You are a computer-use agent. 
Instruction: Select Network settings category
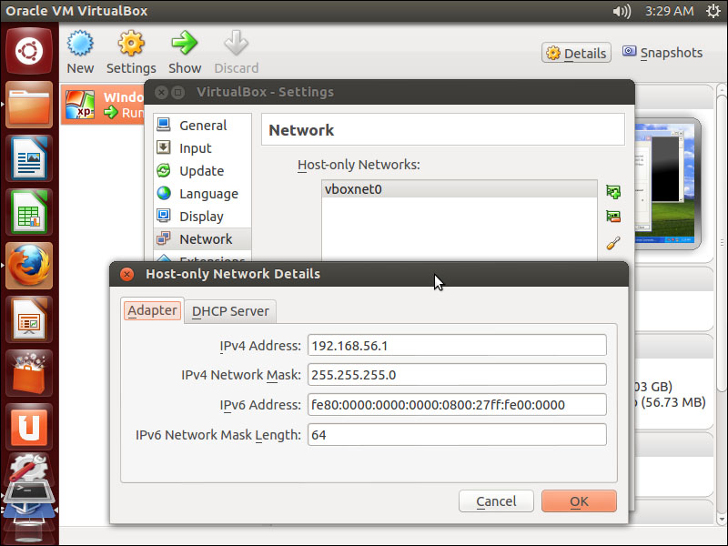(202, 239)
